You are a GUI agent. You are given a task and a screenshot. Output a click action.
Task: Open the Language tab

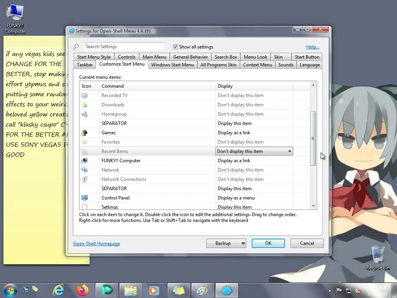click(x=310, y=65)
